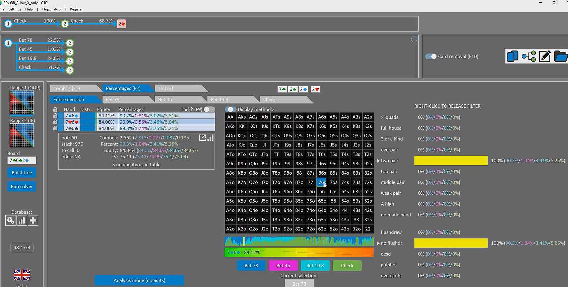
Task: Click database bar chart icon
Action: click(x=22, y=220)
